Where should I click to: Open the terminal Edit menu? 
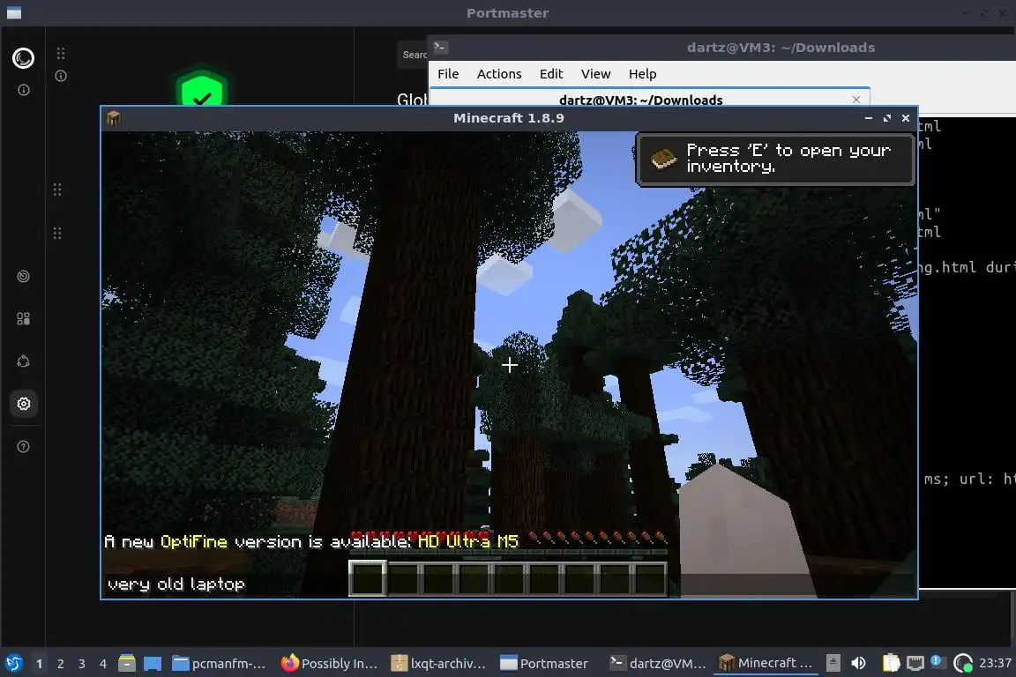[550, 74]
